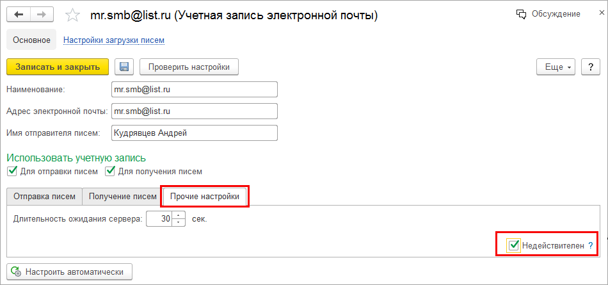Viewport: 608px width, 285px height.
Task: Toggle Для отправки писем checkbox
Action: tap(11, 171)
